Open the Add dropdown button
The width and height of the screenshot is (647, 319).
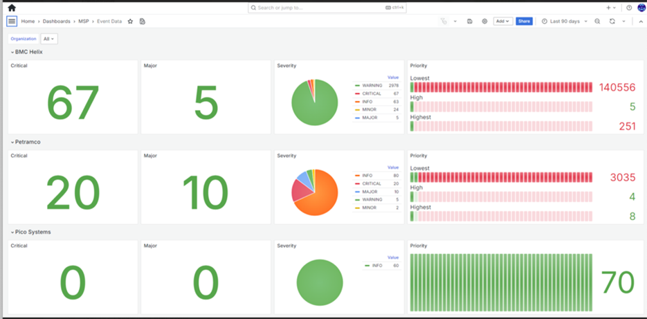(x=503, y=21)
